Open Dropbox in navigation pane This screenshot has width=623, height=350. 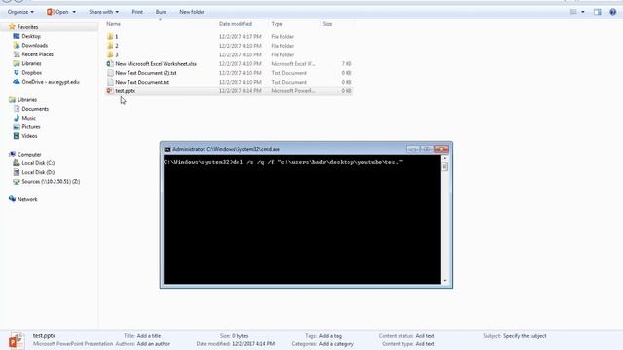(x=32, y=73)
